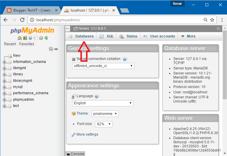Open the Console bar

(75, 154)
